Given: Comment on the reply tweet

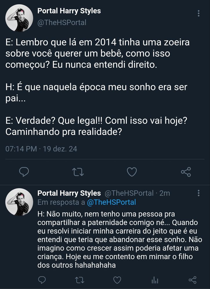Looking at the screenshot, I should pyautogui.click(x=42, y=280).
